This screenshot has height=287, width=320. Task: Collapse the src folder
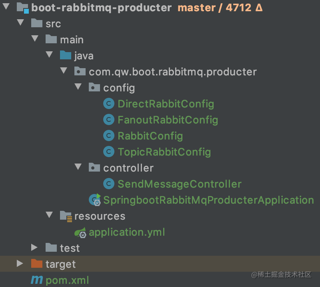pos(20,23)
